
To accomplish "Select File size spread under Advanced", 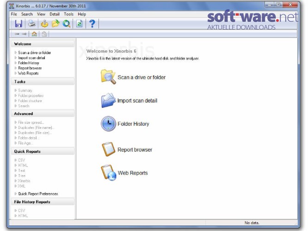I will [31, 122].
